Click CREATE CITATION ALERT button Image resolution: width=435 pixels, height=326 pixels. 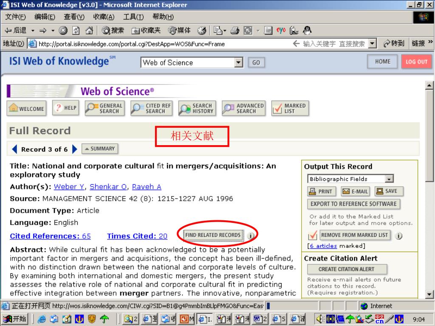click(x=347, y=269)
